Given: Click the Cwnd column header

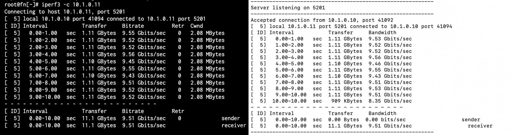Looking at the screenshot, I should click(197, 26).
